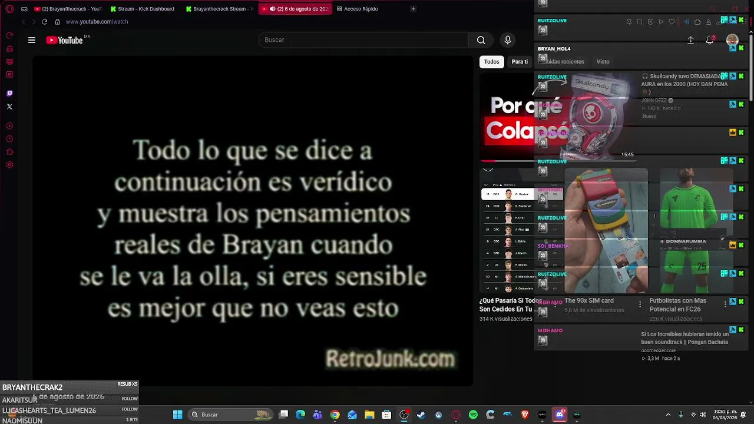Open Futbolistas con Mas Potencial en FC26
The width and height of the screenshot is (754, 424).
(678, 305)
